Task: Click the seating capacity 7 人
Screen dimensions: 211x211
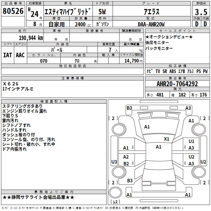Action: point(113,50)
